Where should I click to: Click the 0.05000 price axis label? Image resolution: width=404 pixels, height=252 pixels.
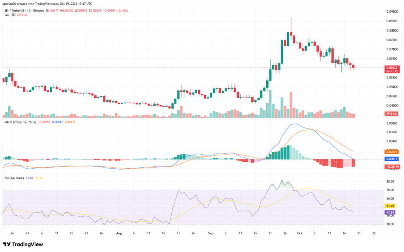(392, 87)
